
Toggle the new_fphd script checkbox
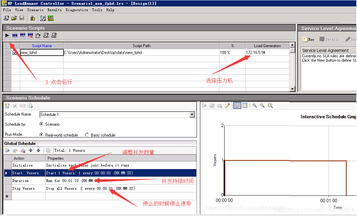tap(15, 53)
